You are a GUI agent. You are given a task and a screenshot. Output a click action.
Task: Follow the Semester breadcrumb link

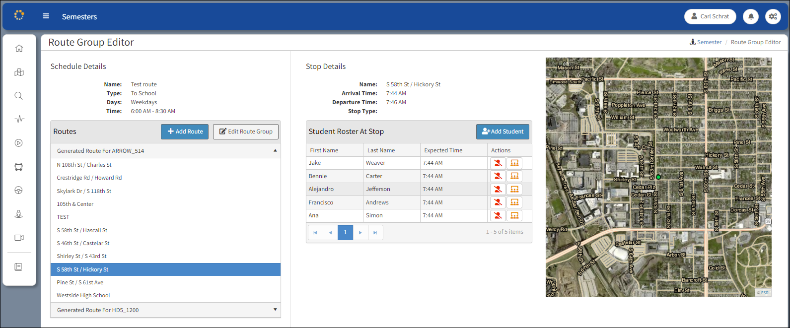(709, 42)
